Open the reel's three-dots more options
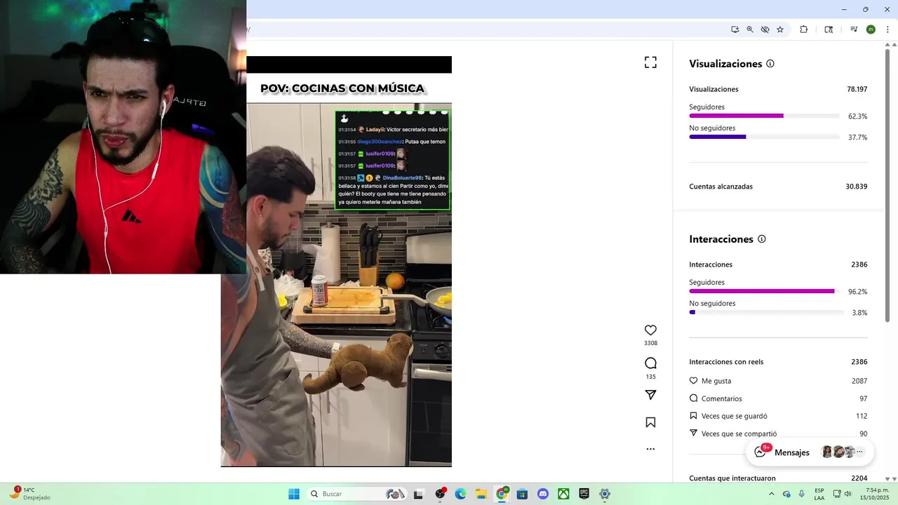The image size is (898, 505). [650, 449]
